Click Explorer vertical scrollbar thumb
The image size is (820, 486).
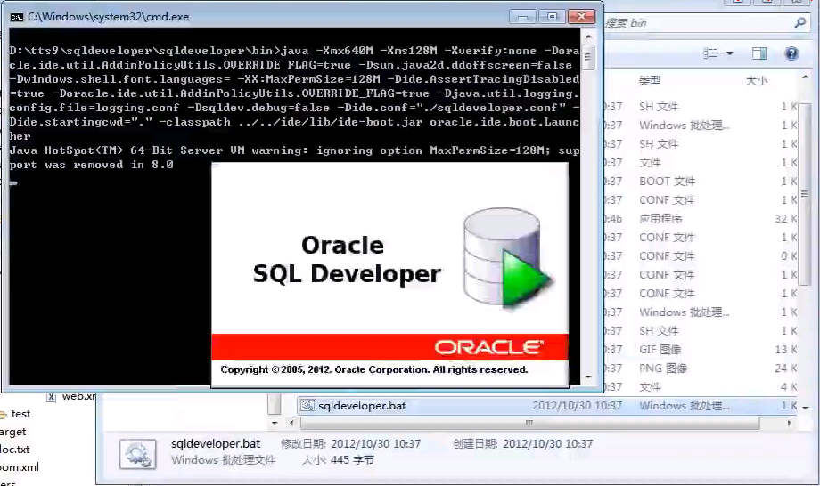[805, 193]
